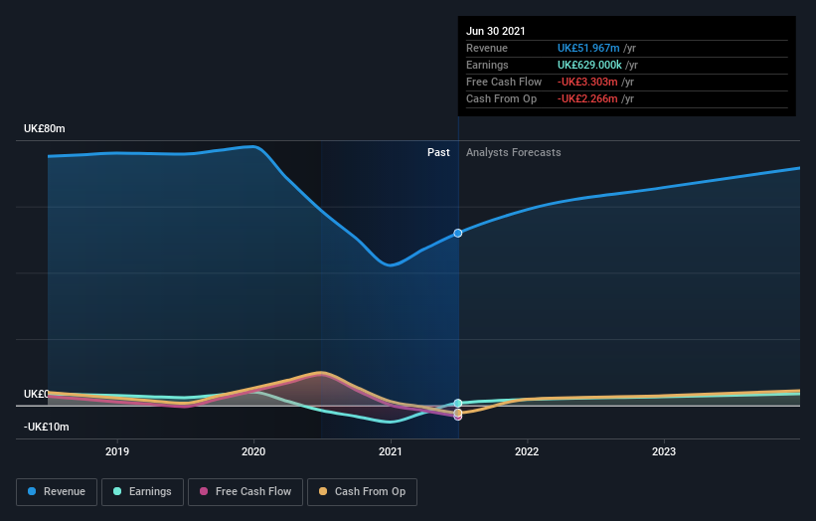Select the 2022 x-axis label

[527, 451]
